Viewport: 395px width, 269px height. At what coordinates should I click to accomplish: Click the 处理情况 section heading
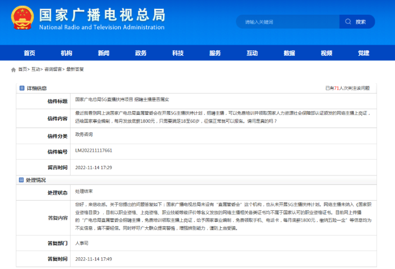pos(36,180)
